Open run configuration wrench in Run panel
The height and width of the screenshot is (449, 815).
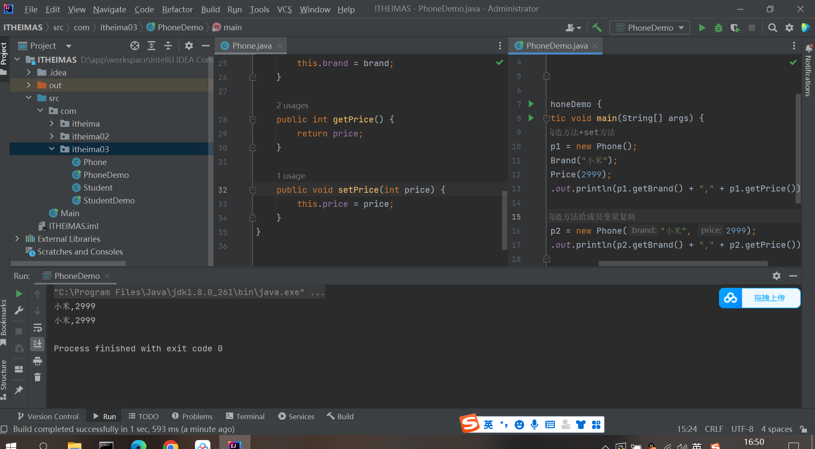point(19,310)
